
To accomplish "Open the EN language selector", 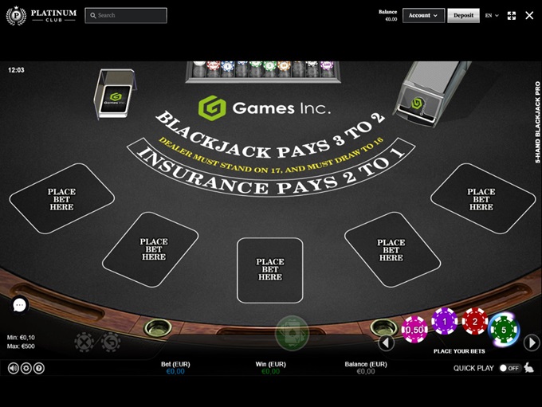I will pos(492,16).
